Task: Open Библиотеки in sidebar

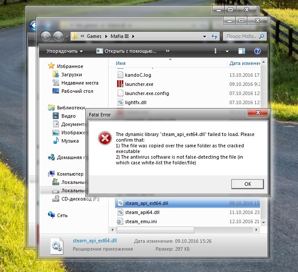Action: point(71,108)
